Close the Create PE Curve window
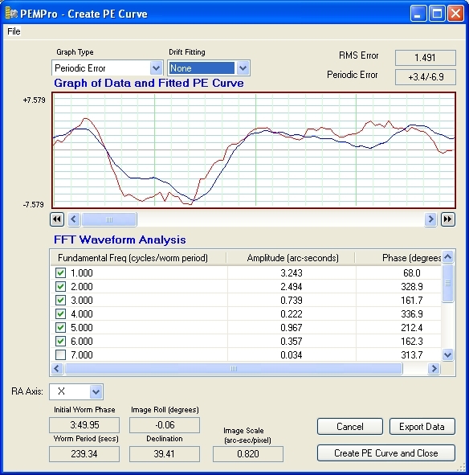 (x=455, y=14)
